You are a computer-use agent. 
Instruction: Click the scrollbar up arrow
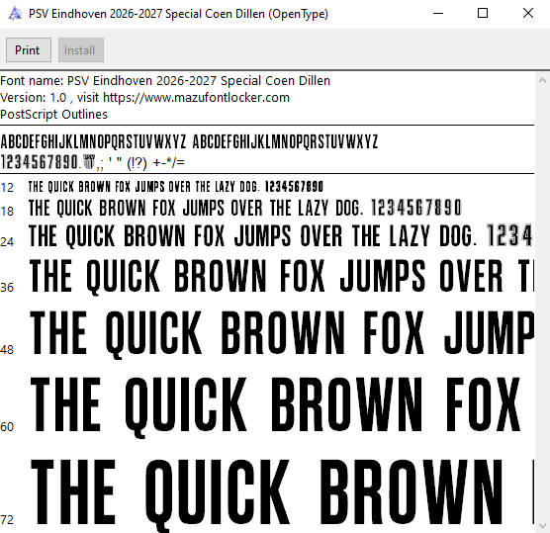pos(542,80)
